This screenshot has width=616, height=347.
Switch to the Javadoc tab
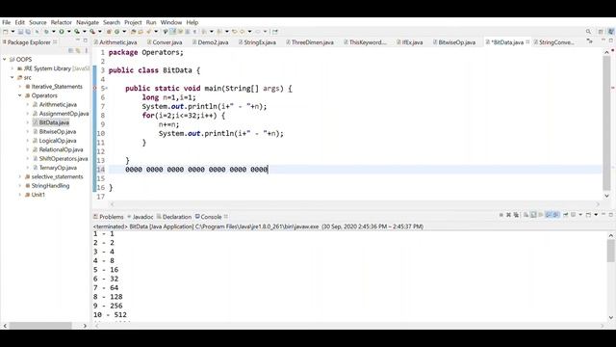pyautogui.click(x=140, y=217)
